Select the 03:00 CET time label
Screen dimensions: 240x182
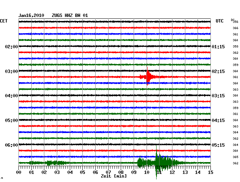[11, 71]
